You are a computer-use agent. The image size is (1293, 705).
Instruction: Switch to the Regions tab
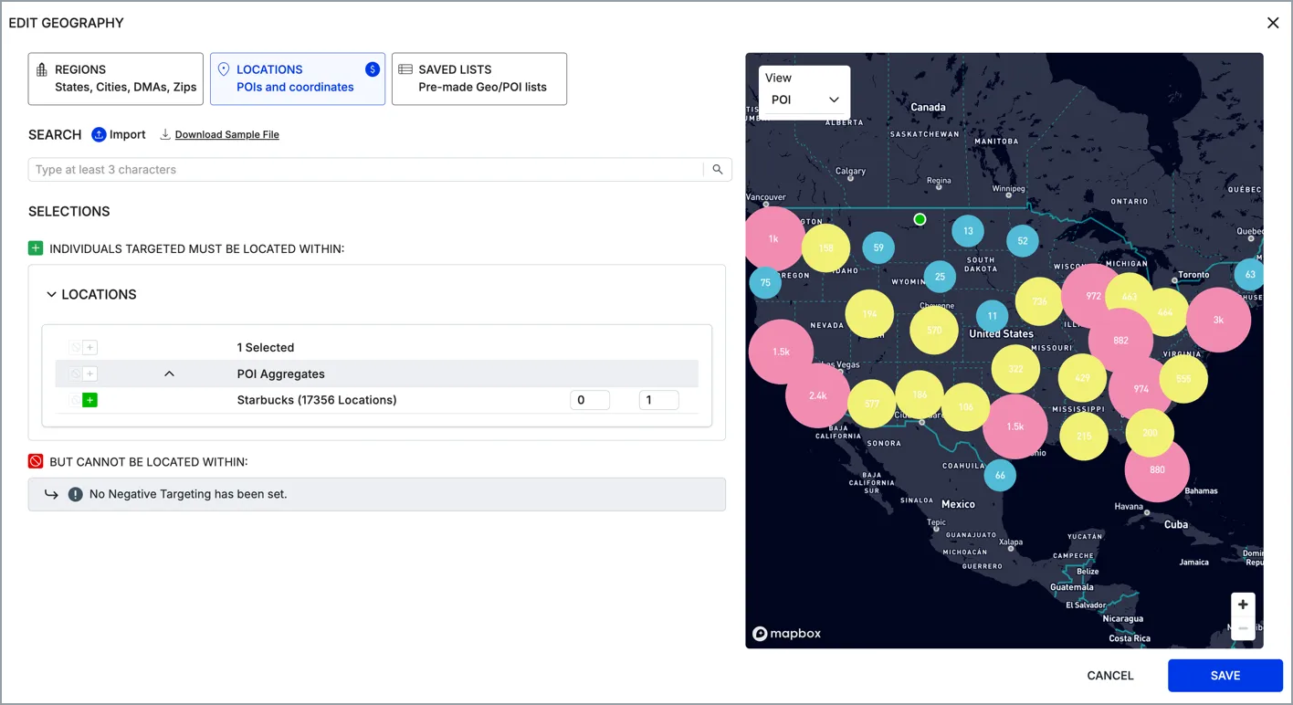(116, 79)
